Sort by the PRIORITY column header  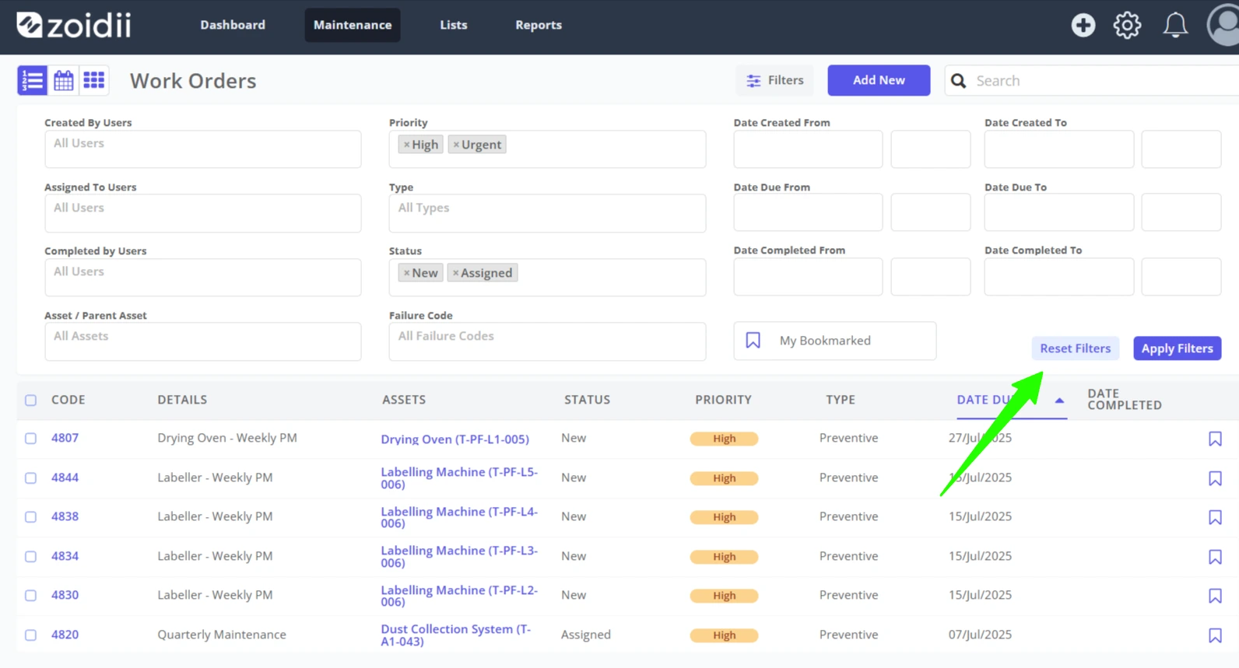[x=723, y=400]
